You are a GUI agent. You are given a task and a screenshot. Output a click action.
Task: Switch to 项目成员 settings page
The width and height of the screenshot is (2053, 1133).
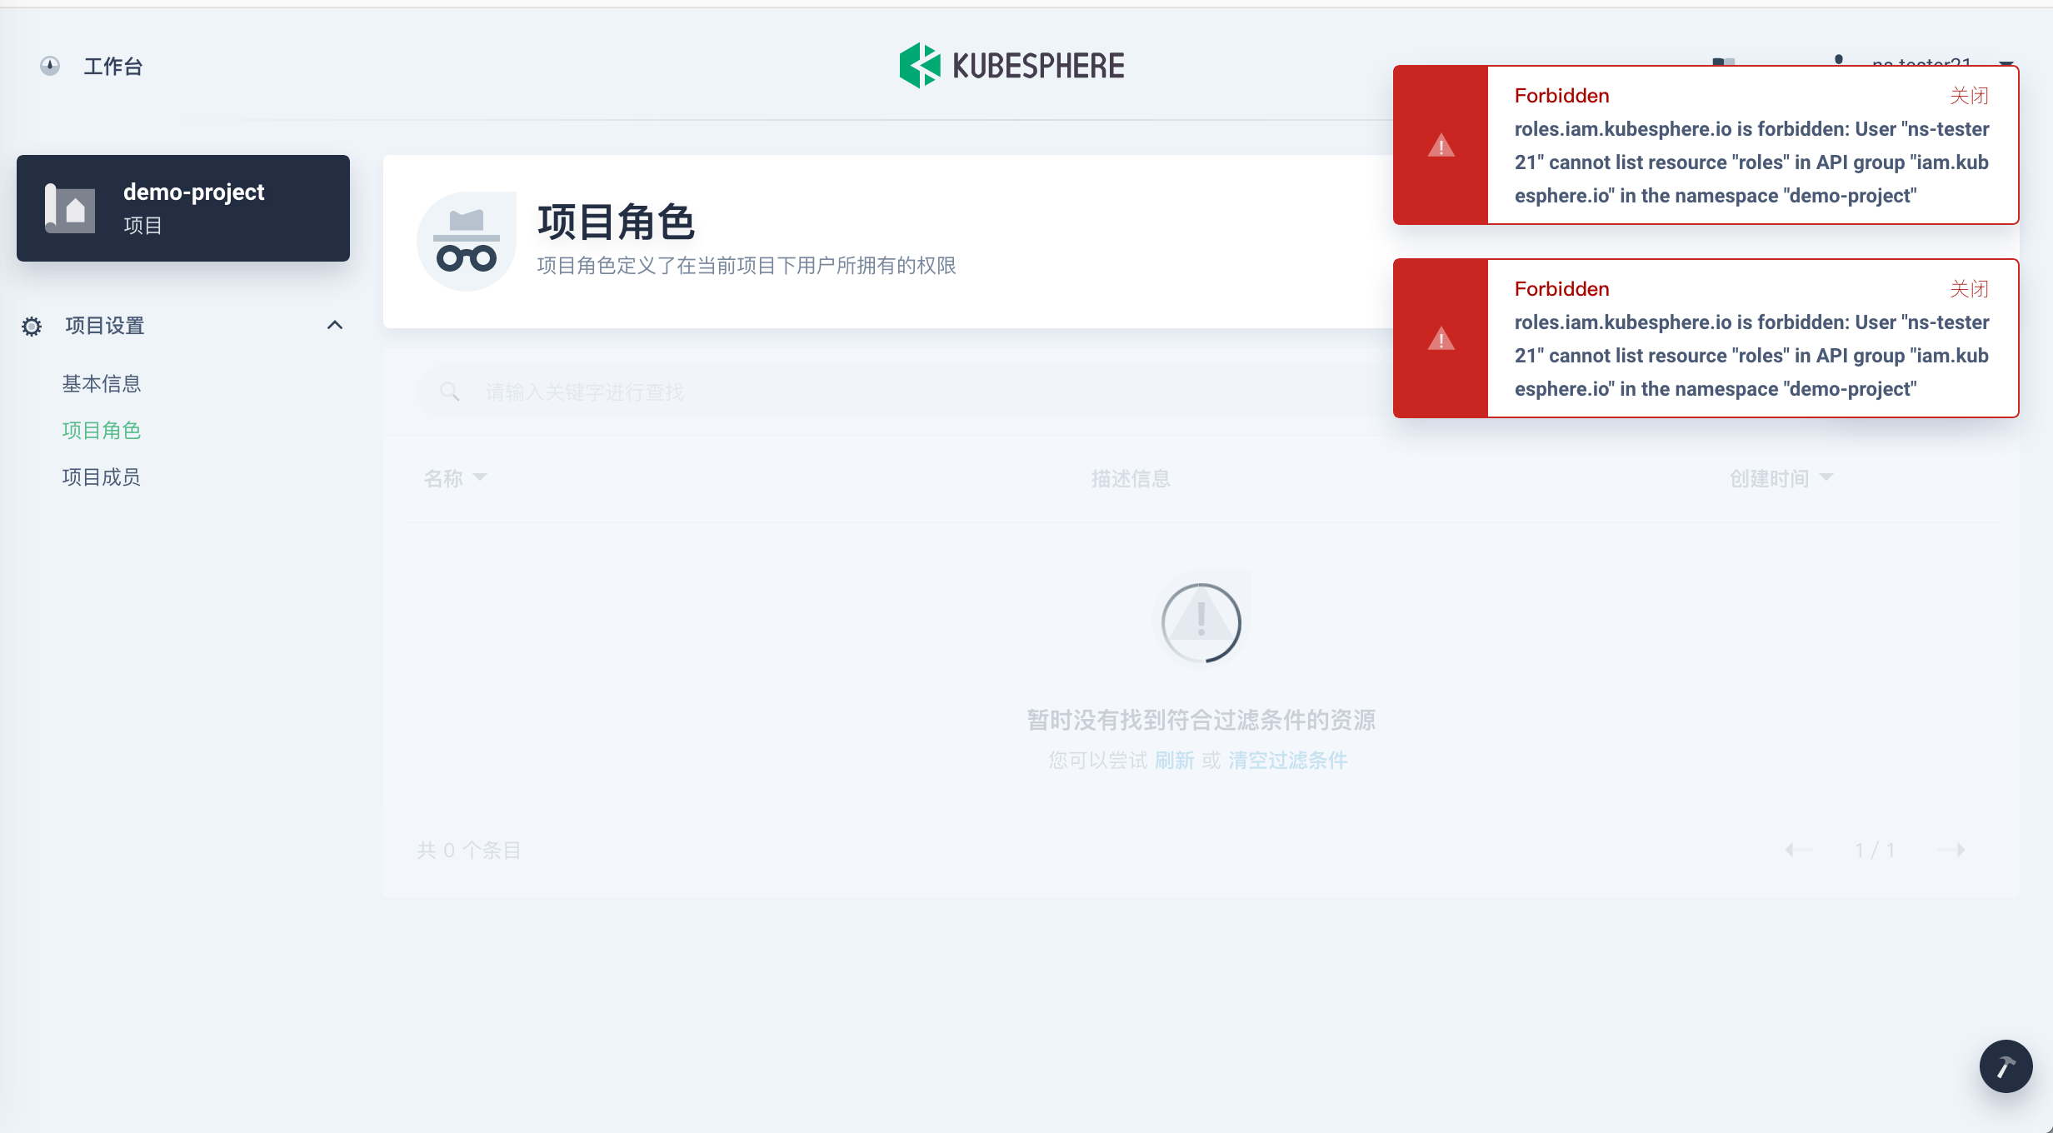tap(101, 477)
